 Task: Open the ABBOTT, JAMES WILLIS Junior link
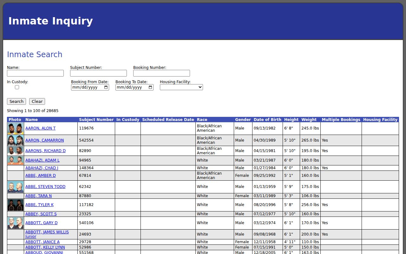pos(47,234)
